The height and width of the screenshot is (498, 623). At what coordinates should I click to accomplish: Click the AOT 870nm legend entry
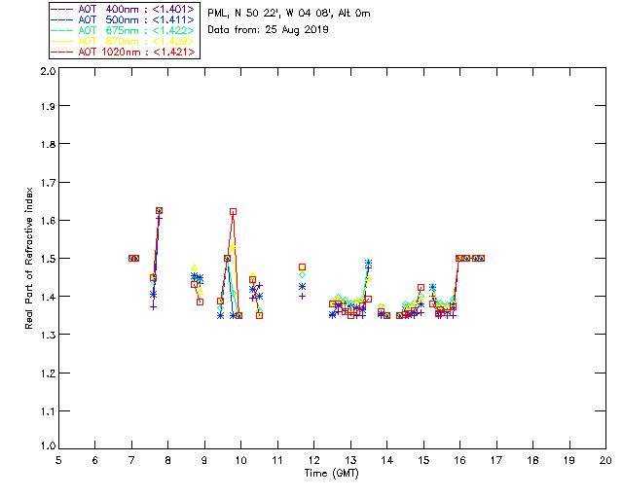[123, 41]
